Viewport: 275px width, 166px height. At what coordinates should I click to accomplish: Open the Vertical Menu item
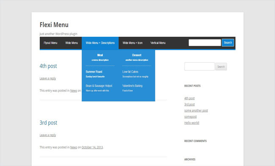[x=158, y=43]
